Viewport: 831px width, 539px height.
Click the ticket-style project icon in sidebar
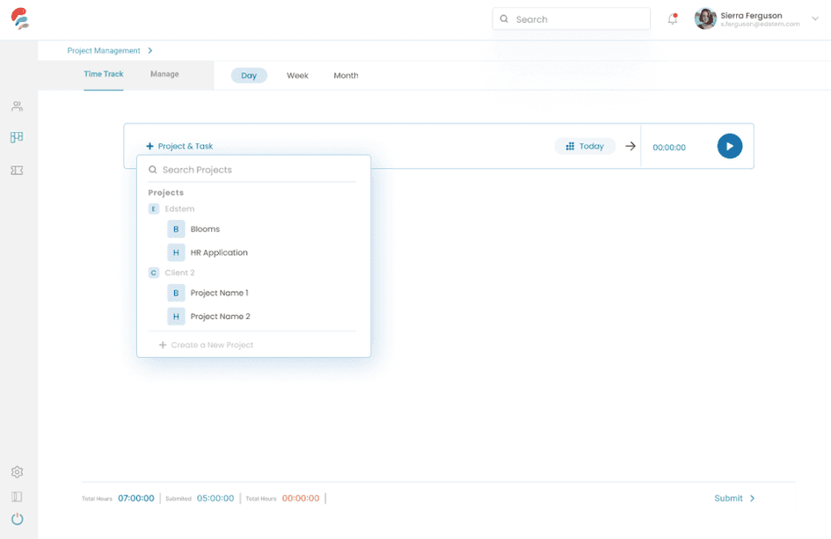pyautogui.click(x=17, y=170)
